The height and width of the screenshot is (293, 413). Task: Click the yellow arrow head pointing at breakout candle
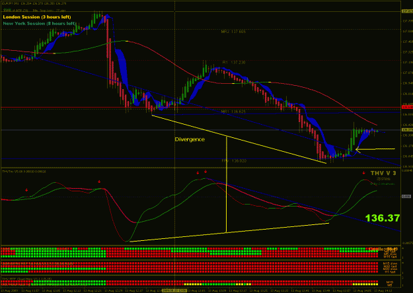click(357, 150)
